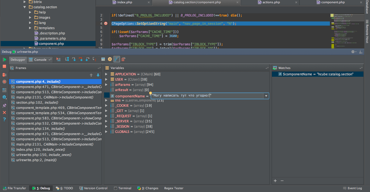Add a new watch with plus button
The height and width of the screenshot is (192, 370).
275,181
